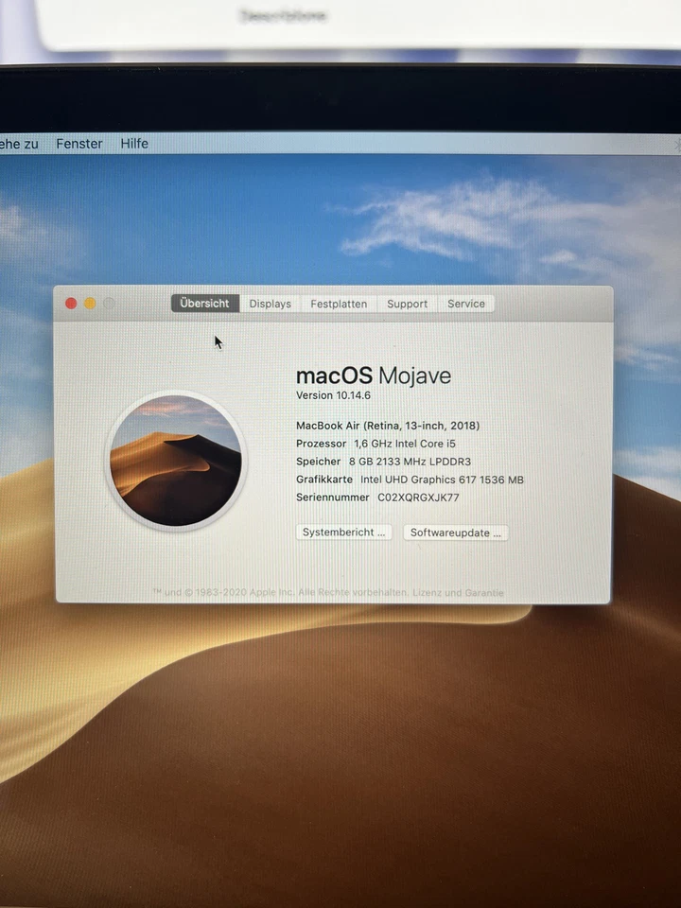Select the Support tab
This screenshot has width=681, height=908.
click(407, 304)
